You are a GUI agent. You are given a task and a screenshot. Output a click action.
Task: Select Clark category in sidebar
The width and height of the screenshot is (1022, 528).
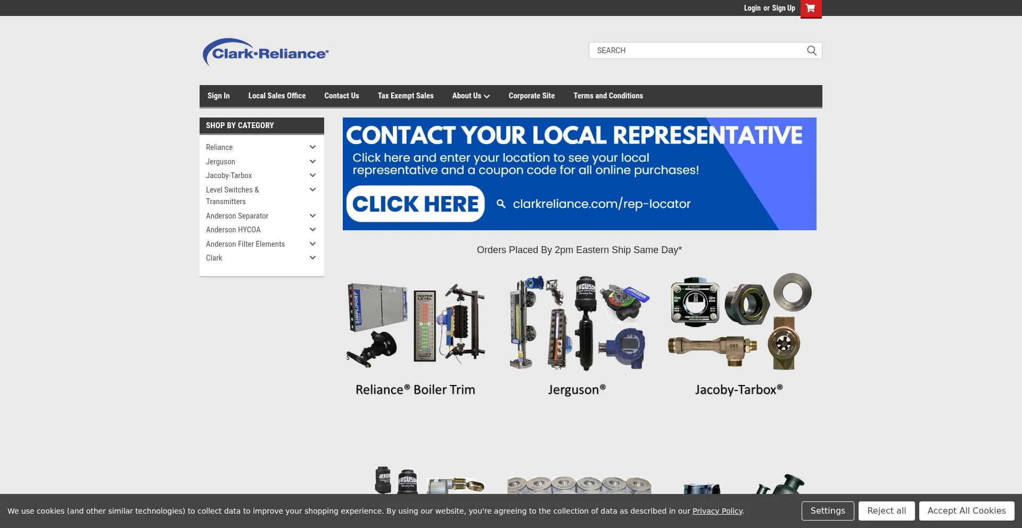click(214, 258)
